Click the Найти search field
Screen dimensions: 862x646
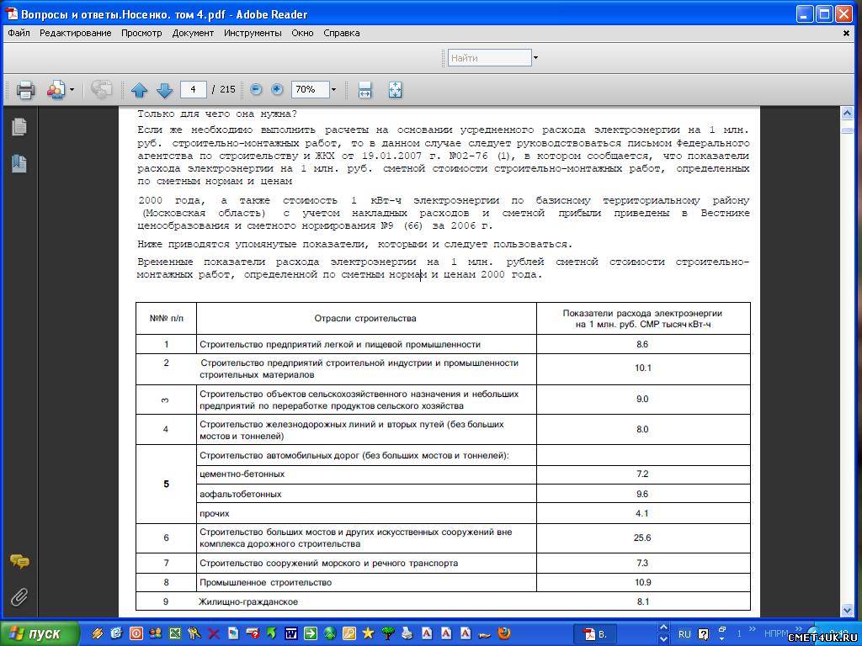click(x=489, y=58)
